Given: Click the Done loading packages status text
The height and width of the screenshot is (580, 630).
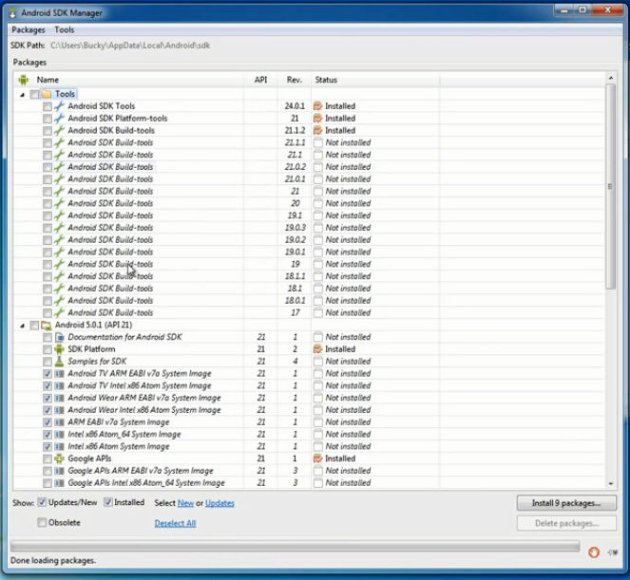Looking at the screenshot, I should pos(53,560).
